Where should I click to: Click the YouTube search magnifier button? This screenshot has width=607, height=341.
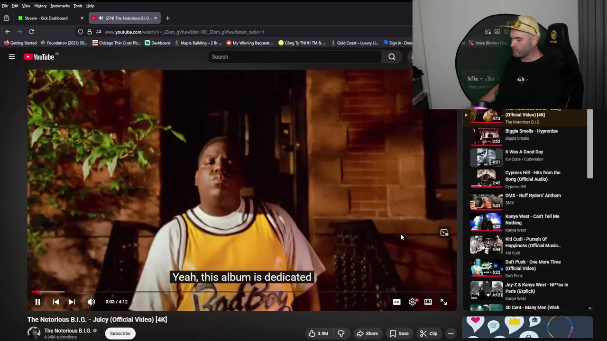[392, 57]
